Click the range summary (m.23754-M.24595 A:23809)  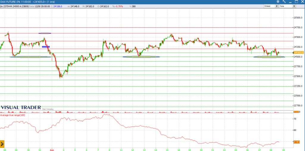point(14,7)
